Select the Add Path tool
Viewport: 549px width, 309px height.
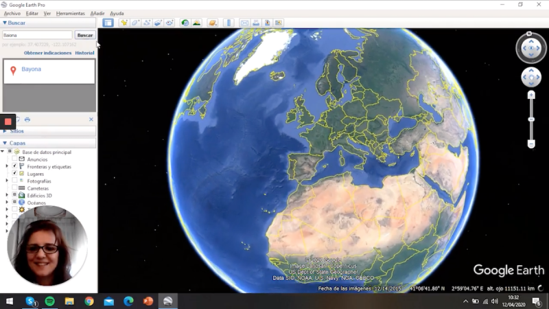pos(147,23)
